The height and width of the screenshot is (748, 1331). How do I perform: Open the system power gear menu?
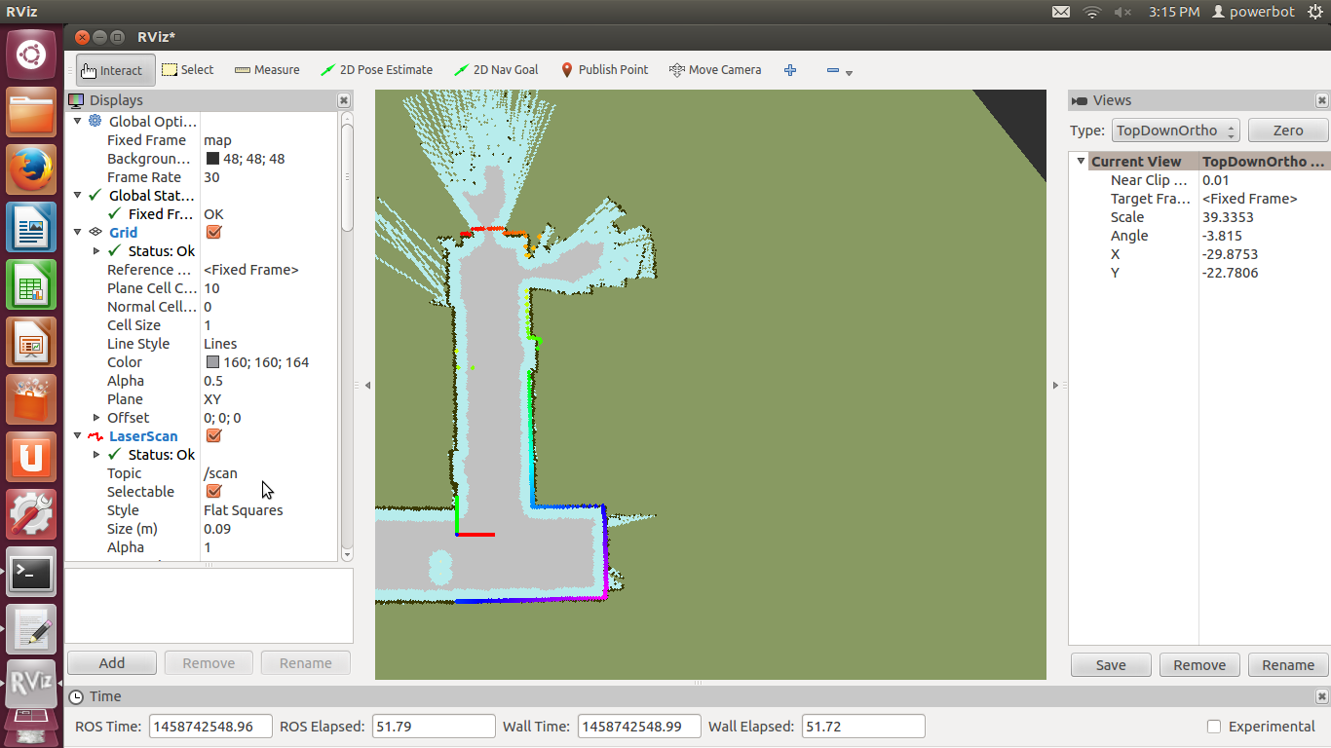click(x=1314, y=12)
